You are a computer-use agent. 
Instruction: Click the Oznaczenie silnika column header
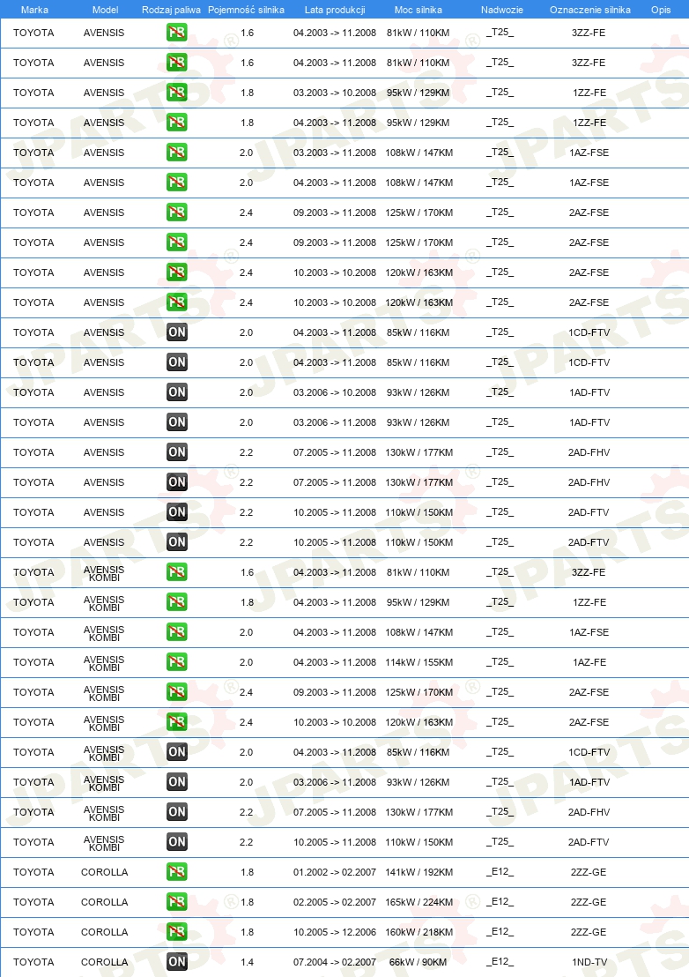[590, 10]
